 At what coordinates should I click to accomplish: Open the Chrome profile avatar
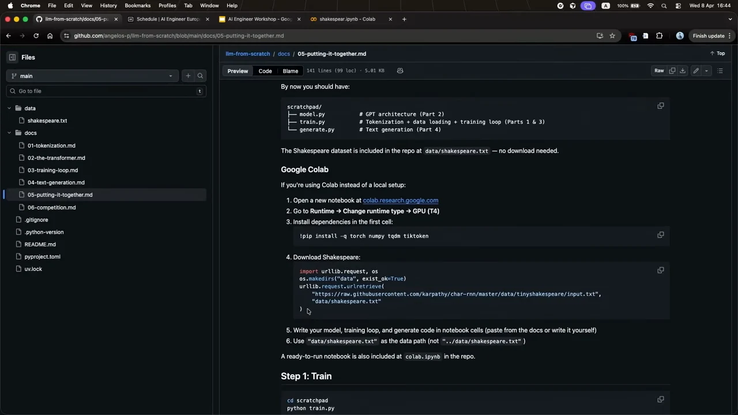click(x=680, y=36)
